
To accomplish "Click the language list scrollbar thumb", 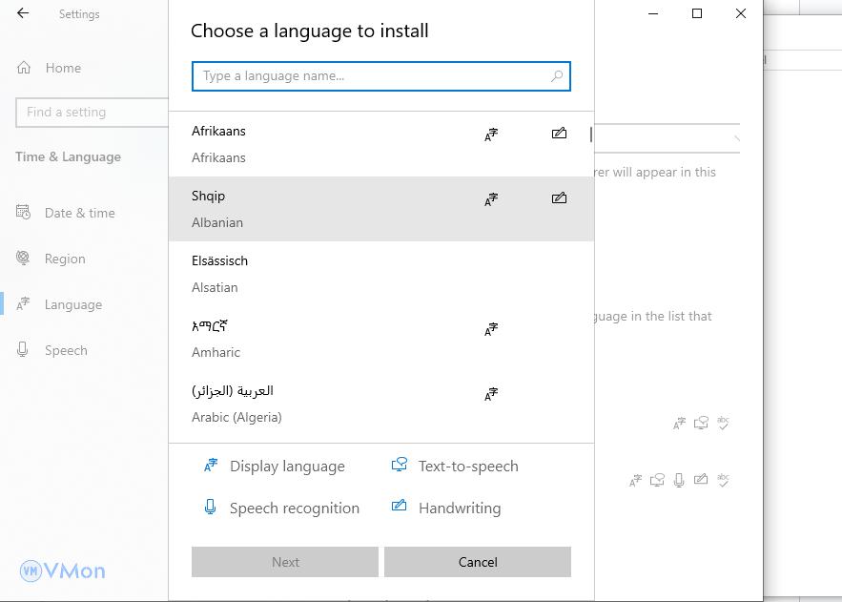I will [x=591, y=135].
